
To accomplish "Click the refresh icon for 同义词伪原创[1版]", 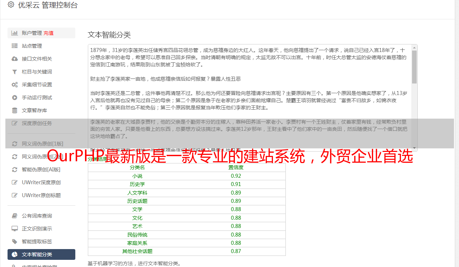I will (x=15, y=144).
